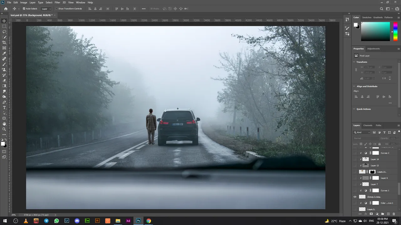Select the Eraser tool
The height and width of the screenshot is (225, 401).
coord(4,80)
